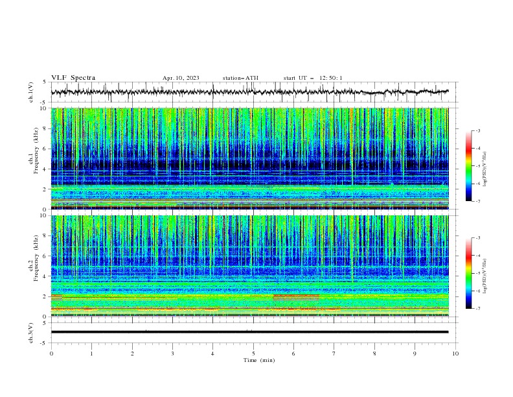Click the ch.1 waveform trace plot
Viewport: 513px width, 397px height.
[x=250, y=92]
